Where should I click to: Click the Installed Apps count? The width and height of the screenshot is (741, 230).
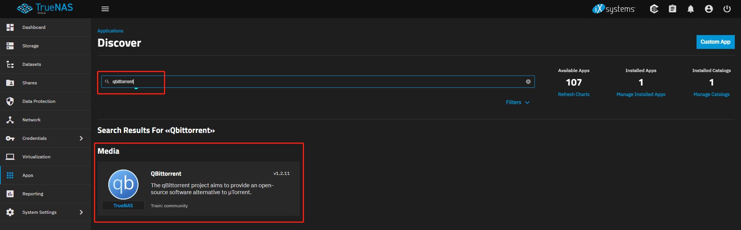[641, 82]
